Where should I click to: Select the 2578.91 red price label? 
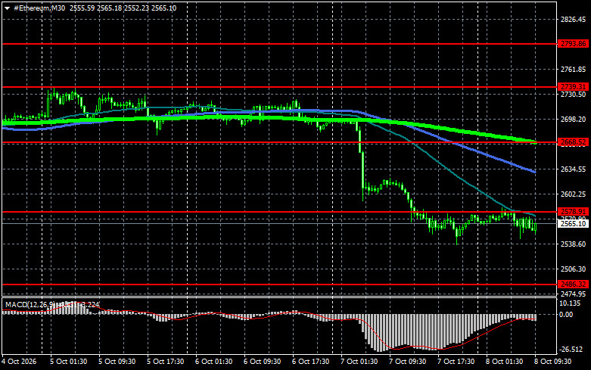573,211
